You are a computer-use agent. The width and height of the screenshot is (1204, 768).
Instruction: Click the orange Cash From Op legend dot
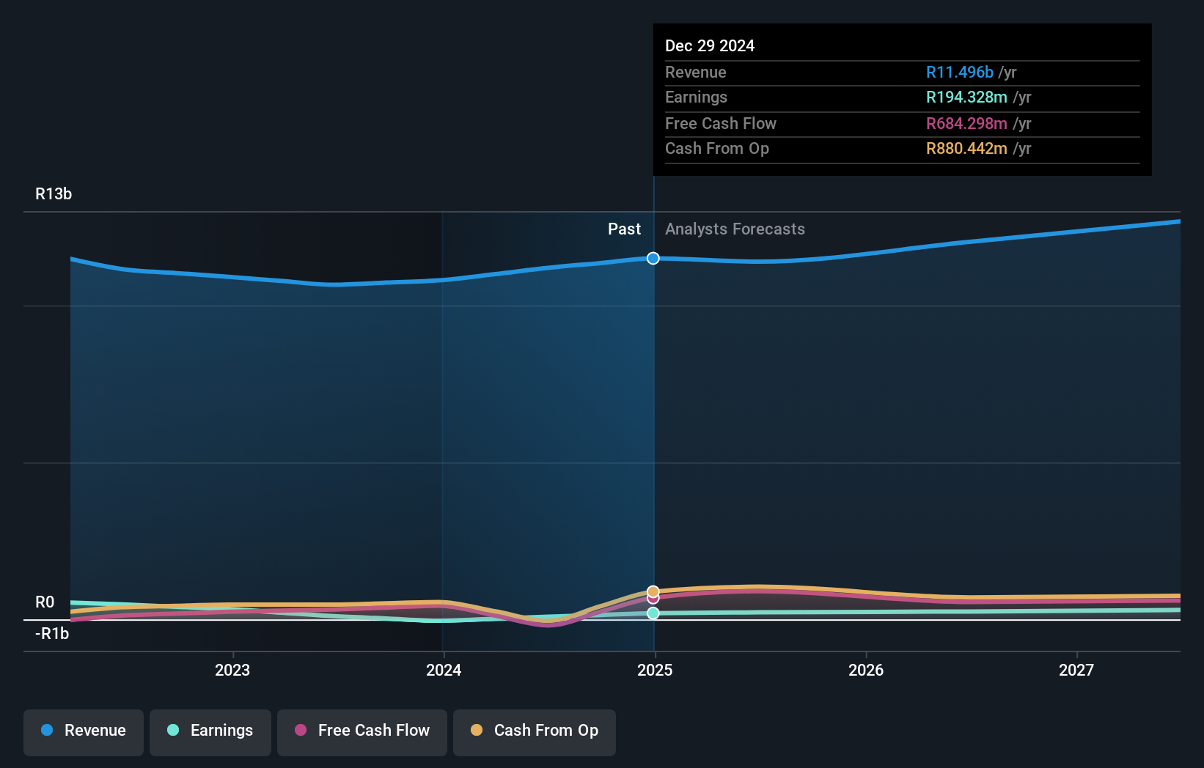point(476,730)
